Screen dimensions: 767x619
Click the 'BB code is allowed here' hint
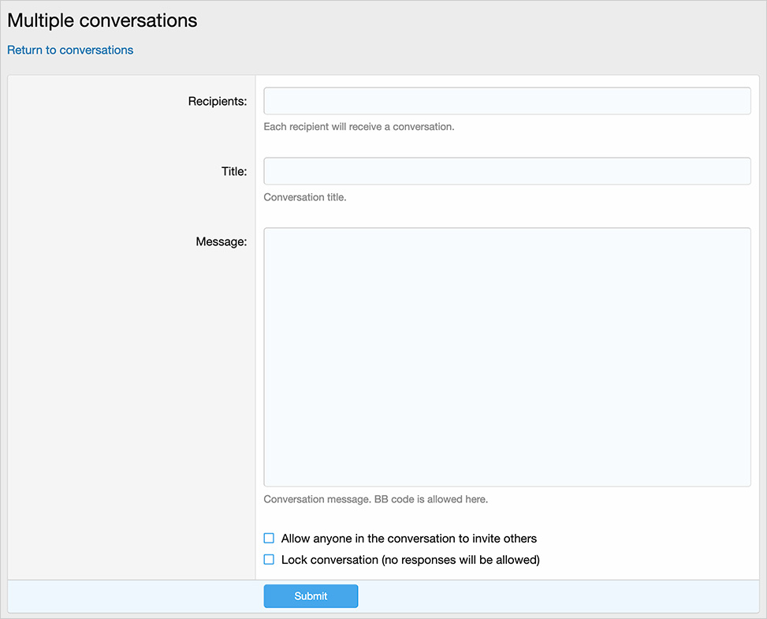click(376, 499)
